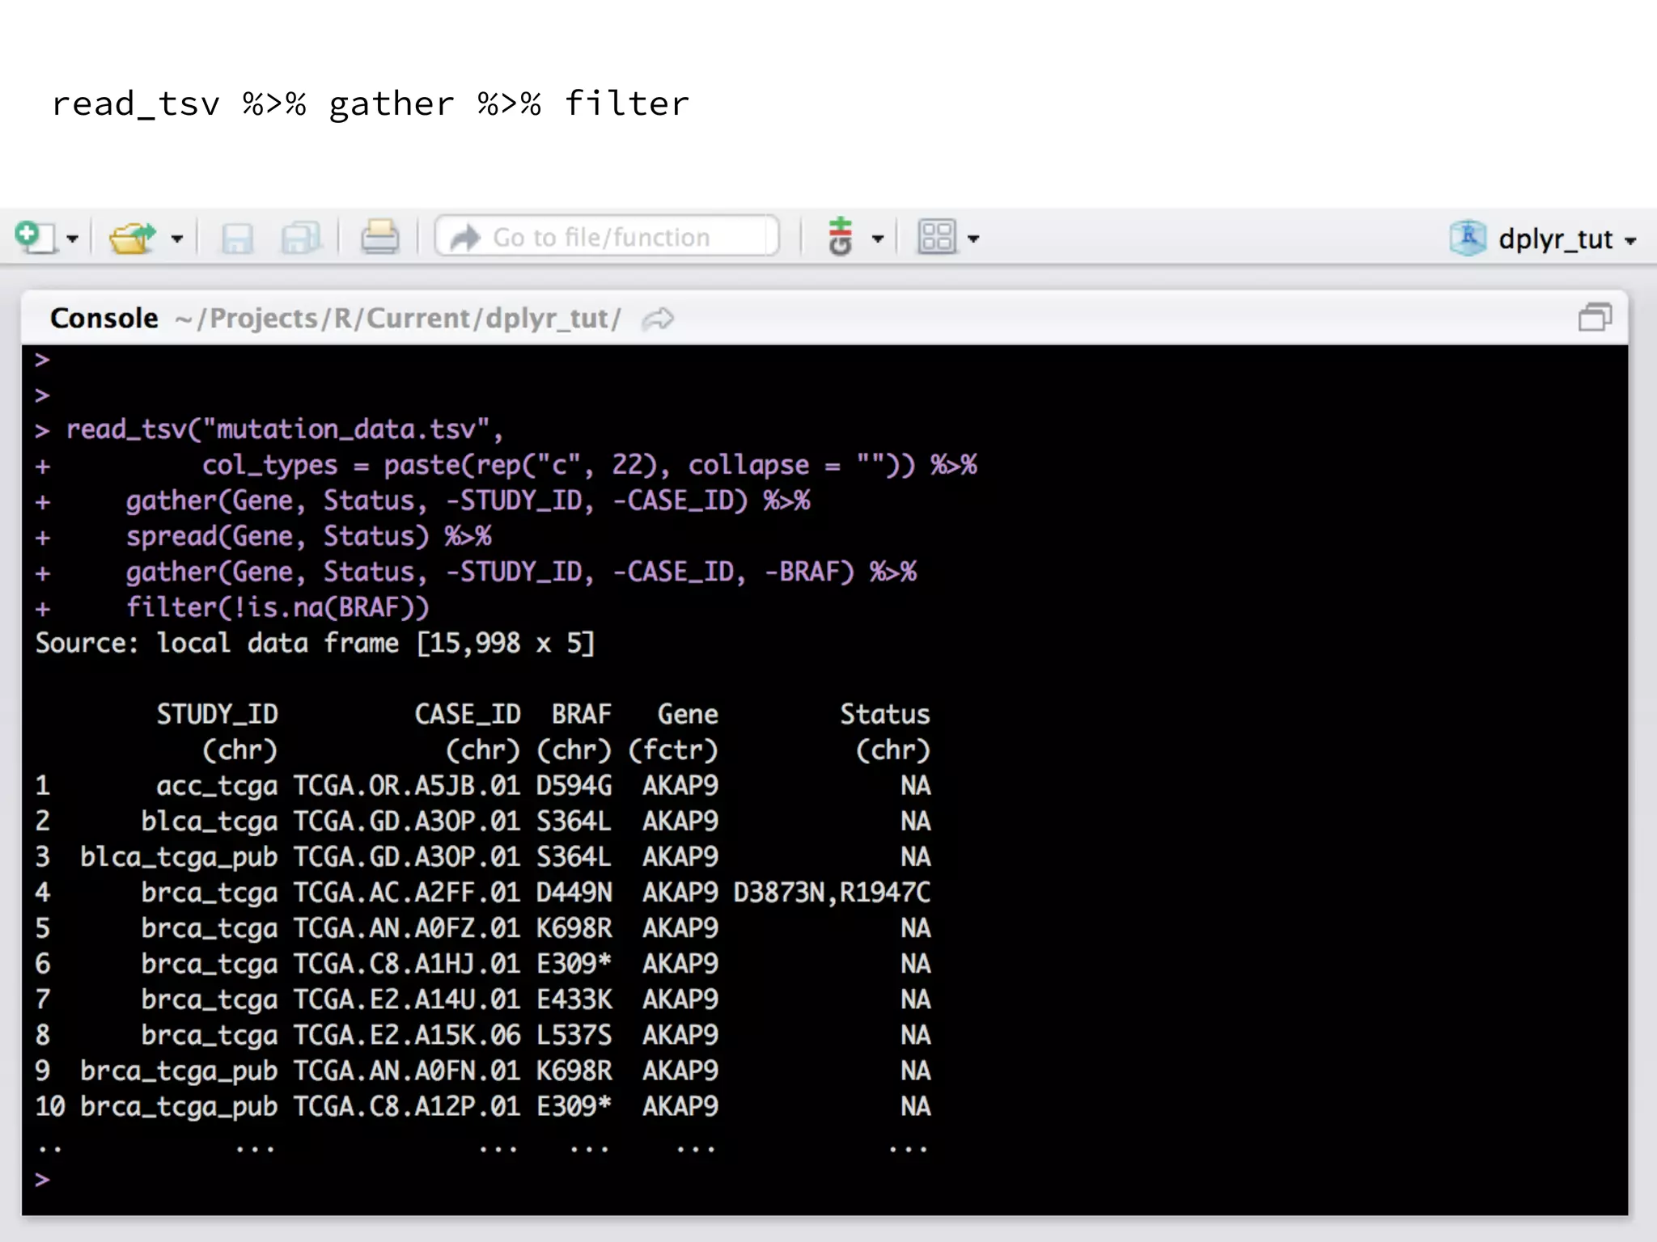The height and width of the screenshot is (1242, 1657).
Task: Click the filter(!is.na(BRAF)) line
Action: pyautogui.click(x=278, y=607)
